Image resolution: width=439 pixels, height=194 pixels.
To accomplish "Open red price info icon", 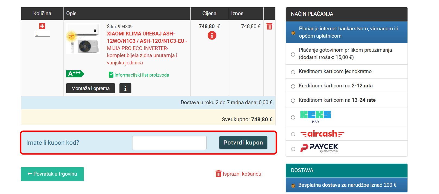I will [212, 35].
